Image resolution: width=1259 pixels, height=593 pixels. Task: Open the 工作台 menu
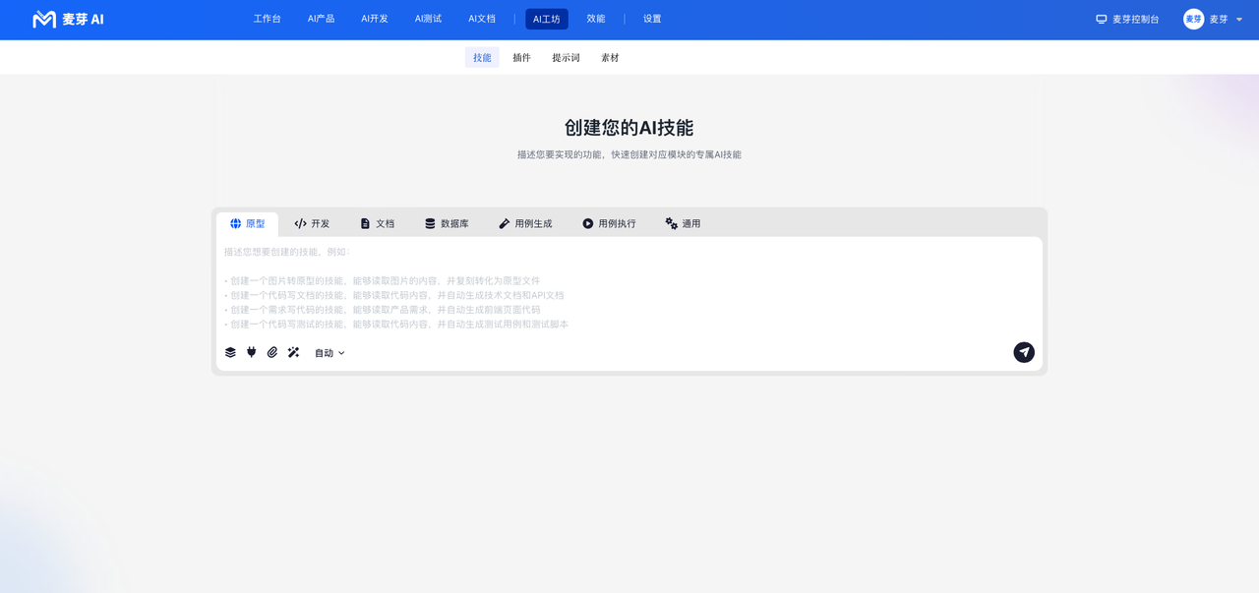267,19
